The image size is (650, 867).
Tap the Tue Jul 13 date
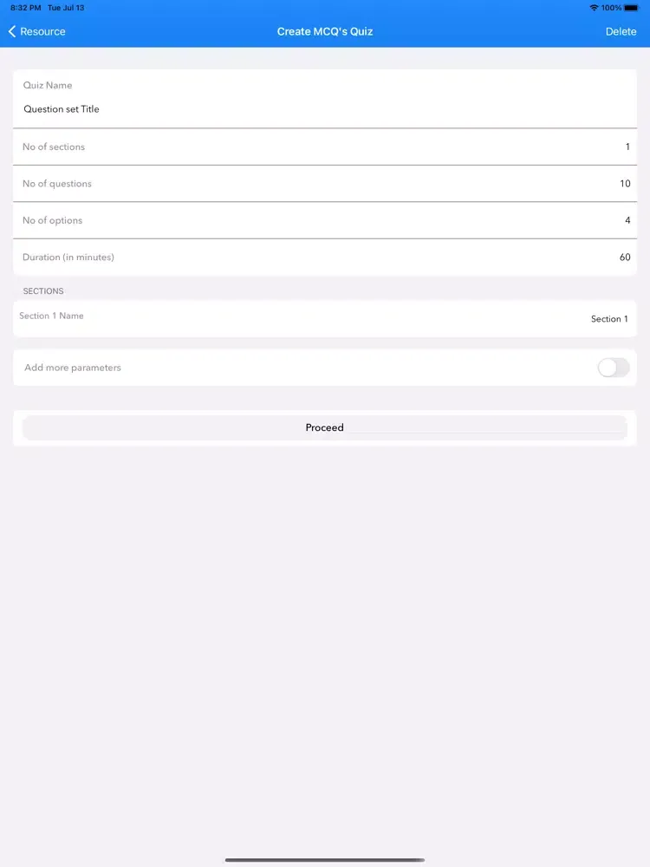point(66,8)
